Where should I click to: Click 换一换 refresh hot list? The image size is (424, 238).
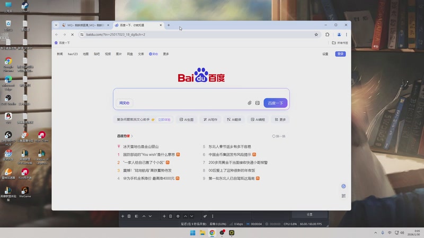(279, 136)
